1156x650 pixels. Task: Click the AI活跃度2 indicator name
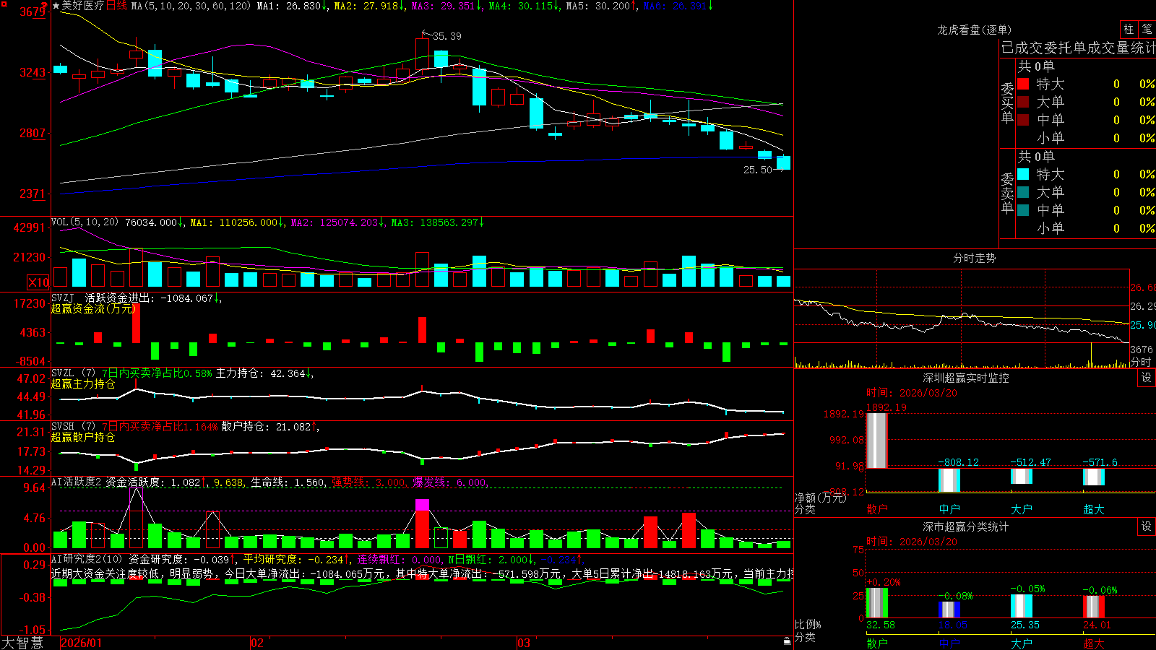(77, 482)
